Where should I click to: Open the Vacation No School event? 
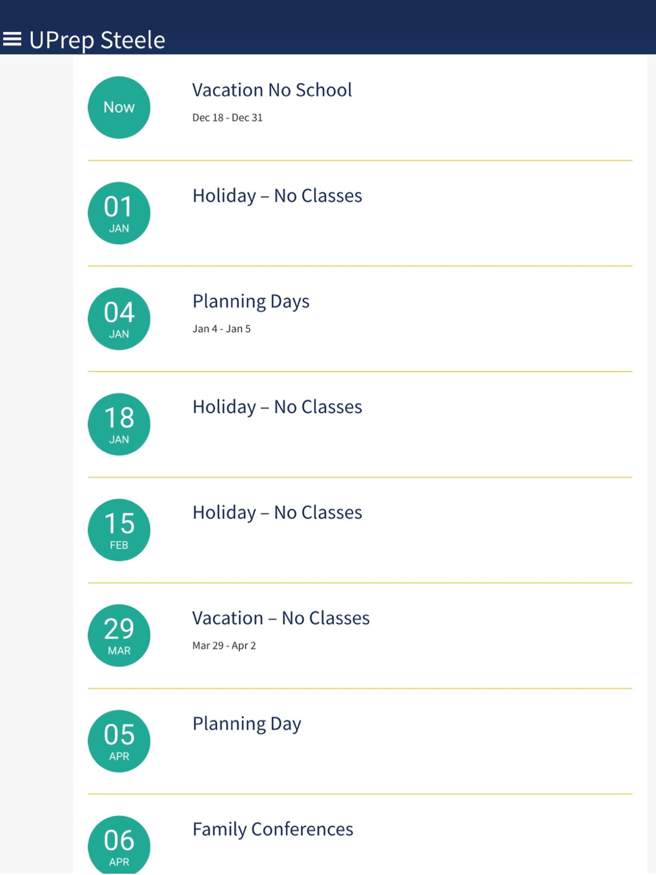[x=272, y=90]
